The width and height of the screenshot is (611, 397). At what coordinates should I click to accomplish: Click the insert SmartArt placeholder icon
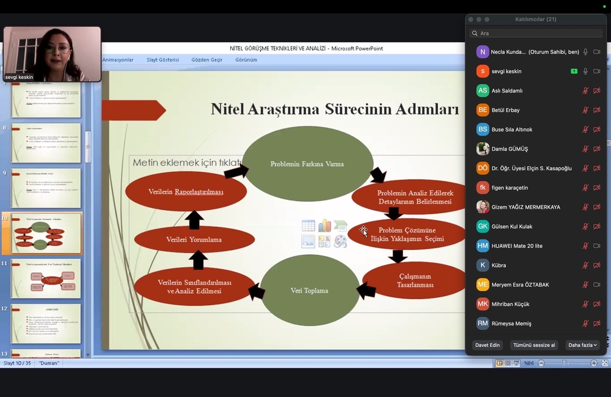(x=340, y=226)
